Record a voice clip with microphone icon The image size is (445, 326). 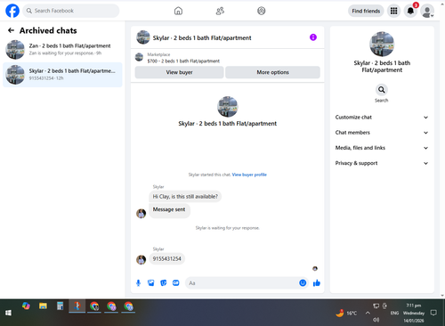coord(138,283)
